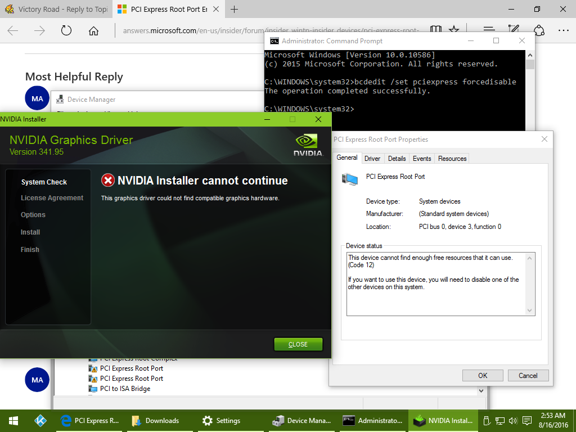The image size is (576, 432).
Task: Click OK in PCI Express properties
Action: coord(483,375)
